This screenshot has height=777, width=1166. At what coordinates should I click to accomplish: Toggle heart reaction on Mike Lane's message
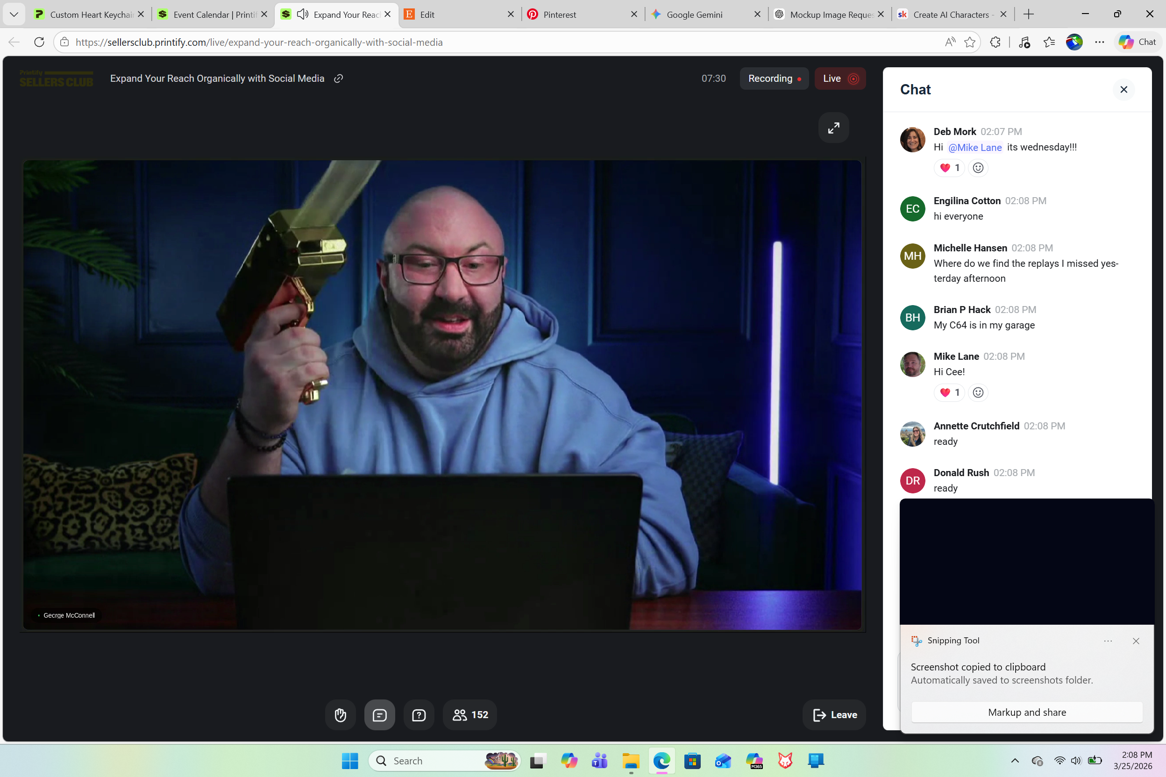pyautogui.click(x=949, y=392)
